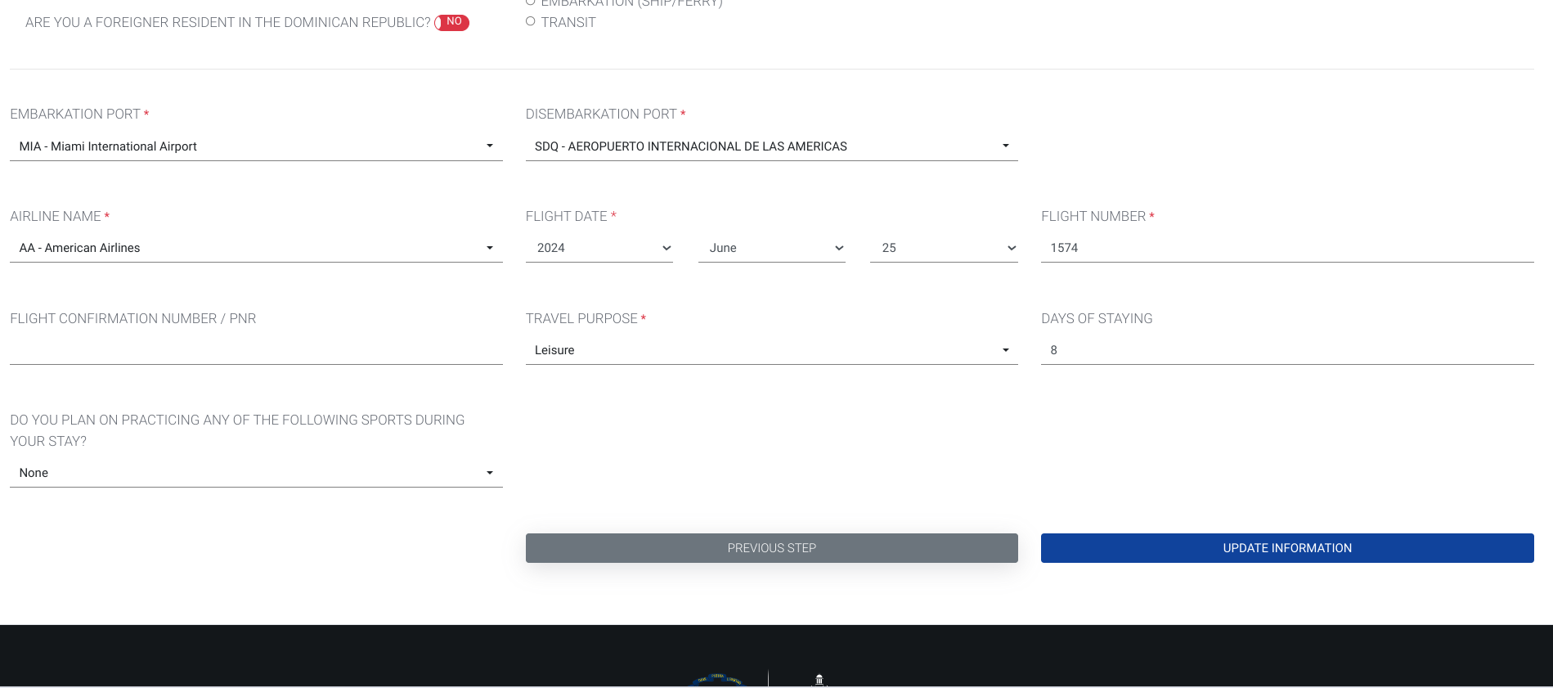
Task: Click the Days of Staying field
Action: coord(1286,350)
